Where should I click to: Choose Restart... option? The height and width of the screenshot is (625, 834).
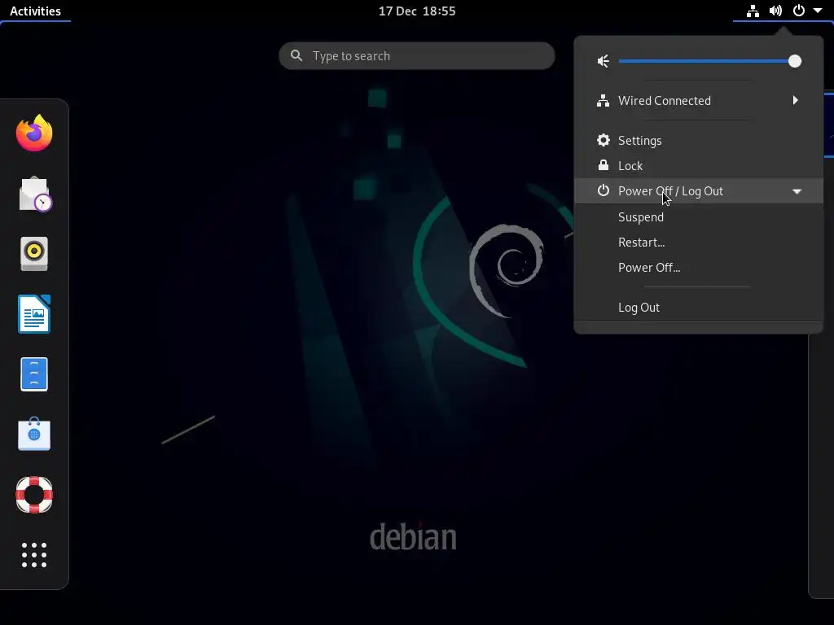[698, 243]
